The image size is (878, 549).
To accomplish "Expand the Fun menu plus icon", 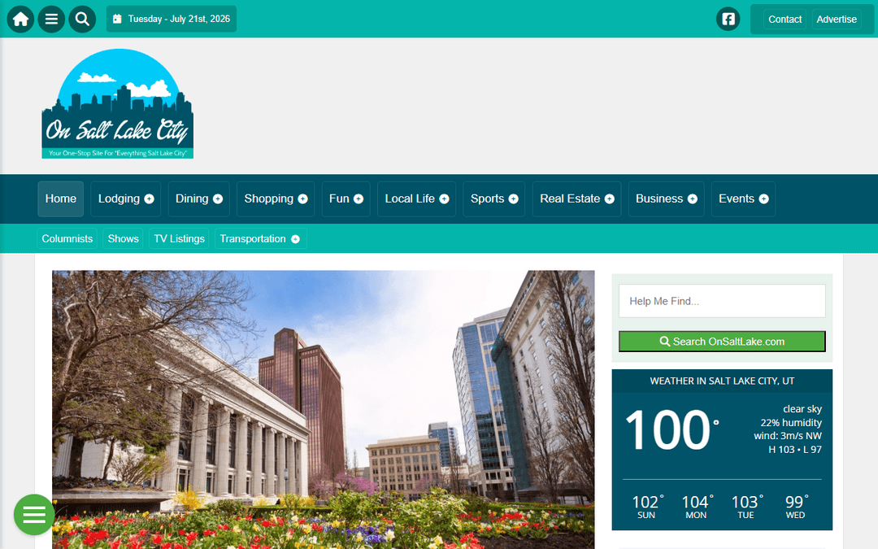I will pyautogui.click(x=359, y=199).
